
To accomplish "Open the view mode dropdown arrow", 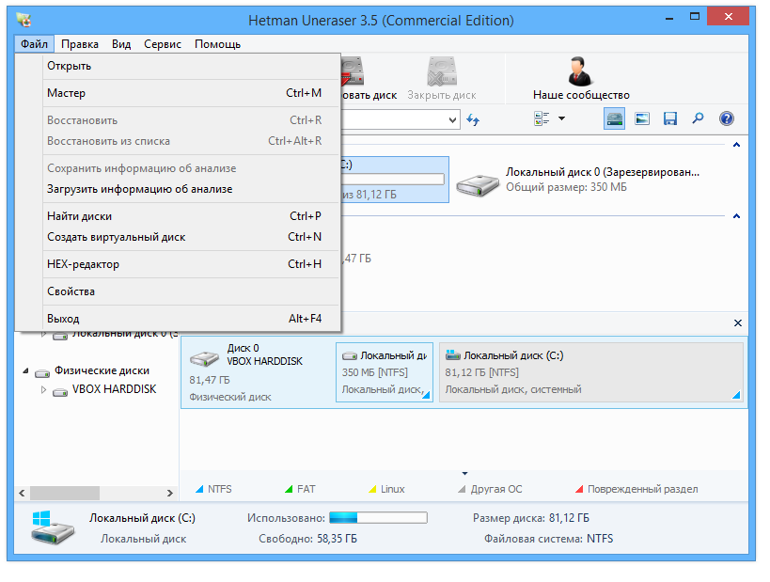I will coord(562,118).
